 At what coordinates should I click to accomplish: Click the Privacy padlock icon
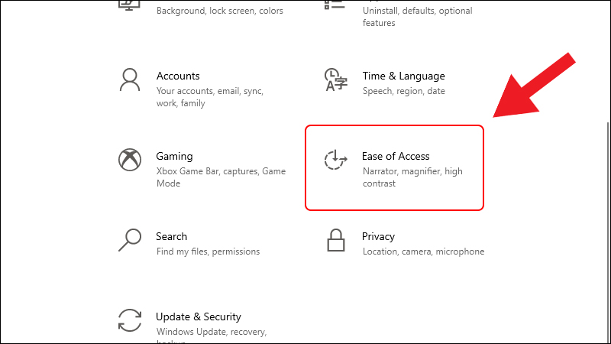(335, 241)
